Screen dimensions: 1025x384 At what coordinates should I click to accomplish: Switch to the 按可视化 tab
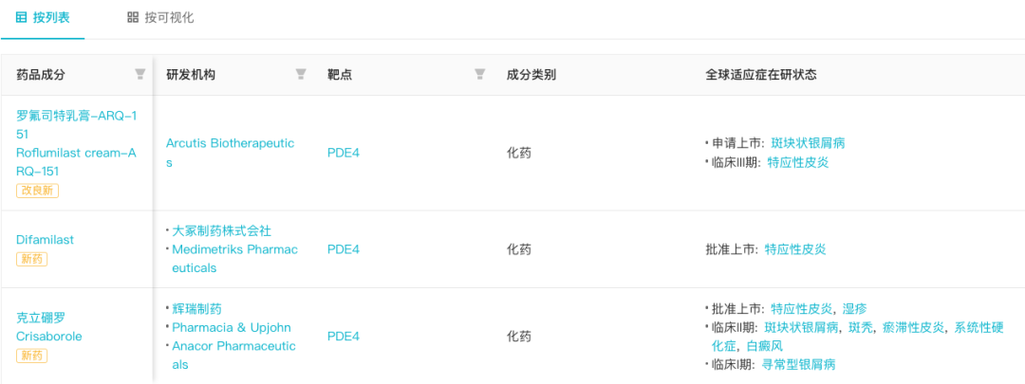click(160, 18)
